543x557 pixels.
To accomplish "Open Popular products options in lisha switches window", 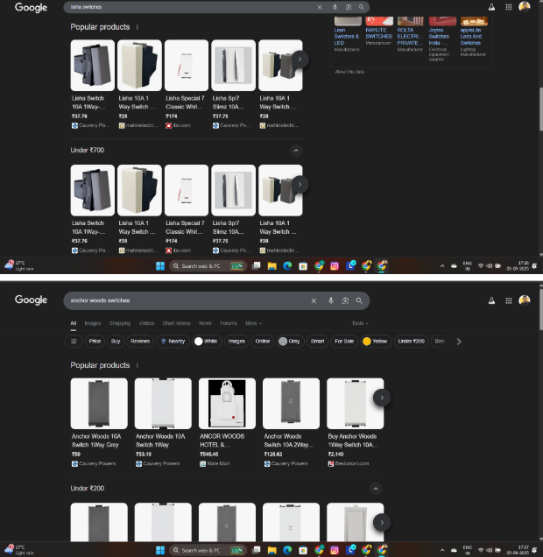I will (x=138, y=27).
